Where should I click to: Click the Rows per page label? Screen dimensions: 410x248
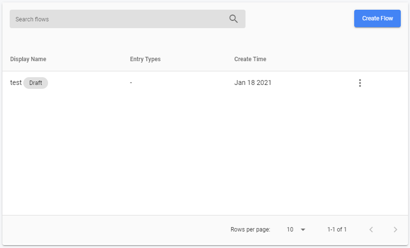[x=250, y=230]
